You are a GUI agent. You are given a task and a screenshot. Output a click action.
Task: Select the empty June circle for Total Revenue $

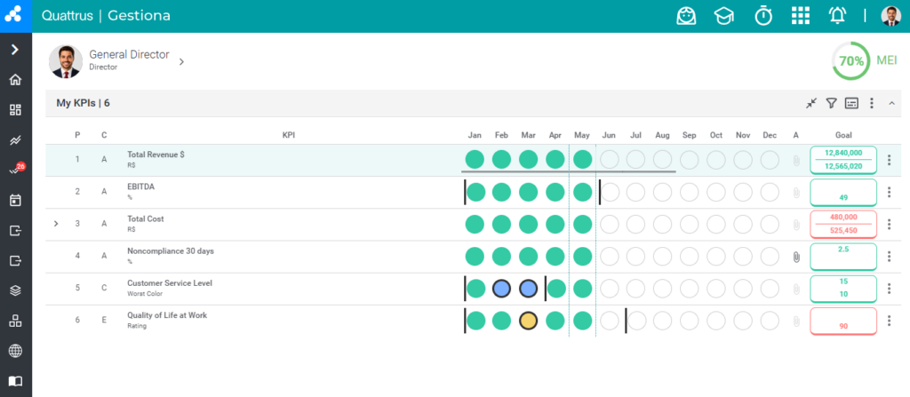(x=609, y=160)
